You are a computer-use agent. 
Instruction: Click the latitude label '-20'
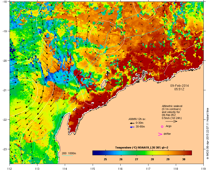click(5, 61)
